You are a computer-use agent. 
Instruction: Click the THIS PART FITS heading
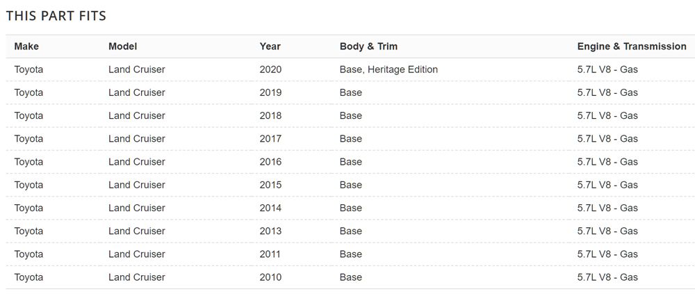tap(56, 16)
